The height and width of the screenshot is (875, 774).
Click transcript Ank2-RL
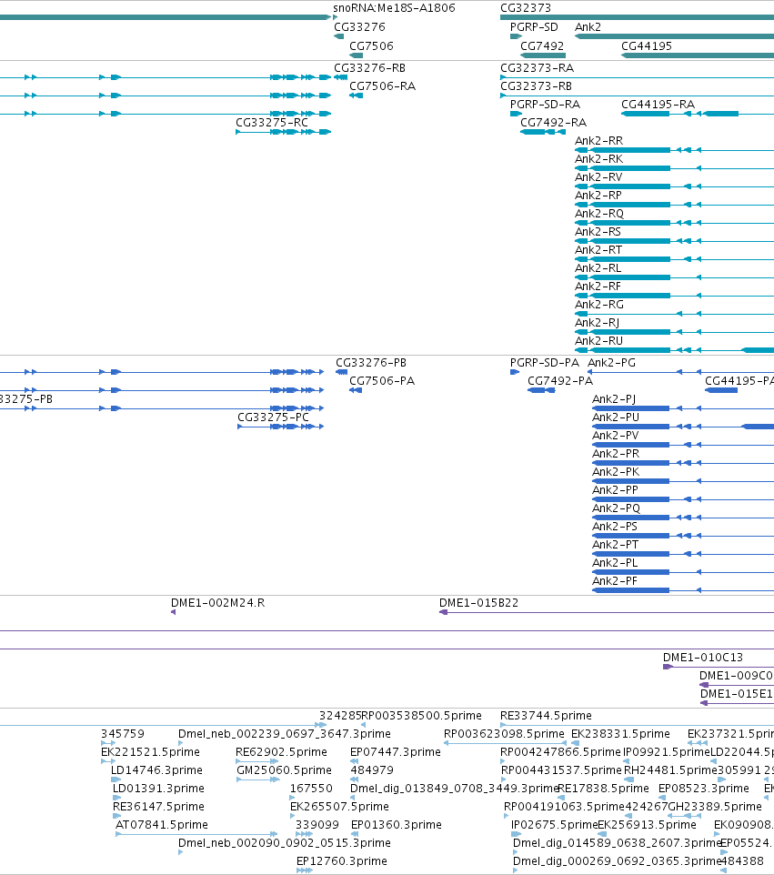click(x=598, y=267)
